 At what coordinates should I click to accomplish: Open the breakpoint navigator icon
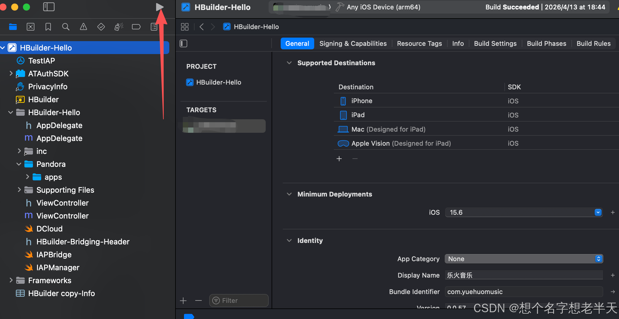click(x=136, y=27)
